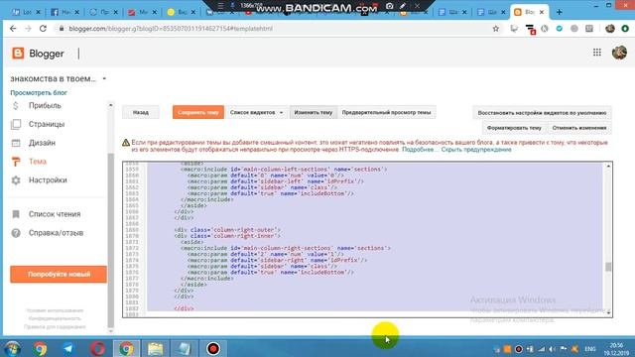
Task: Click the code editor scrollbar thumb
Action: click(x=608, y=267)
